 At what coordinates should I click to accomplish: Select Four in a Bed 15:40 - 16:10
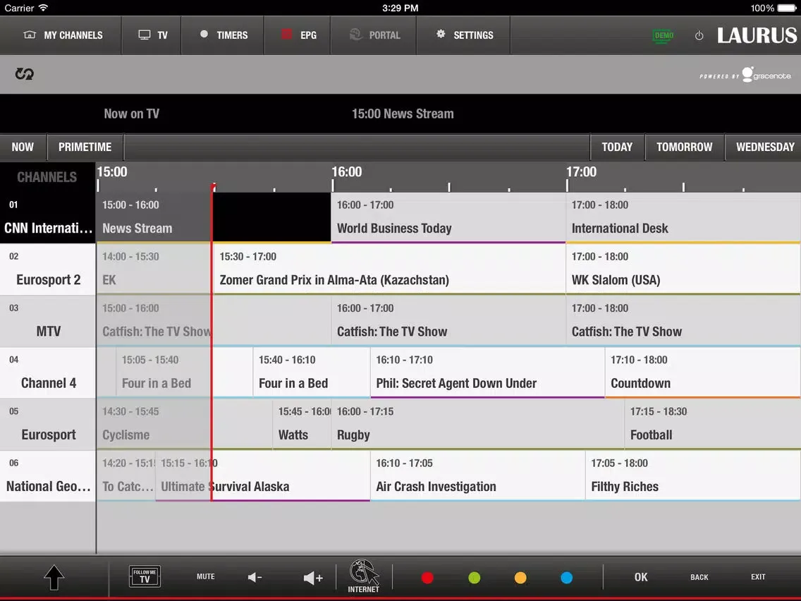point(312,372)
